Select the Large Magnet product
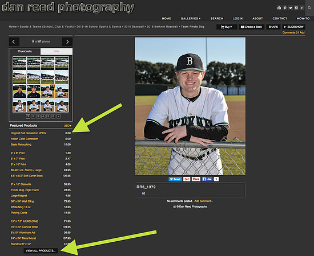Screen dimensions: 314x256 tap(19, 196)
